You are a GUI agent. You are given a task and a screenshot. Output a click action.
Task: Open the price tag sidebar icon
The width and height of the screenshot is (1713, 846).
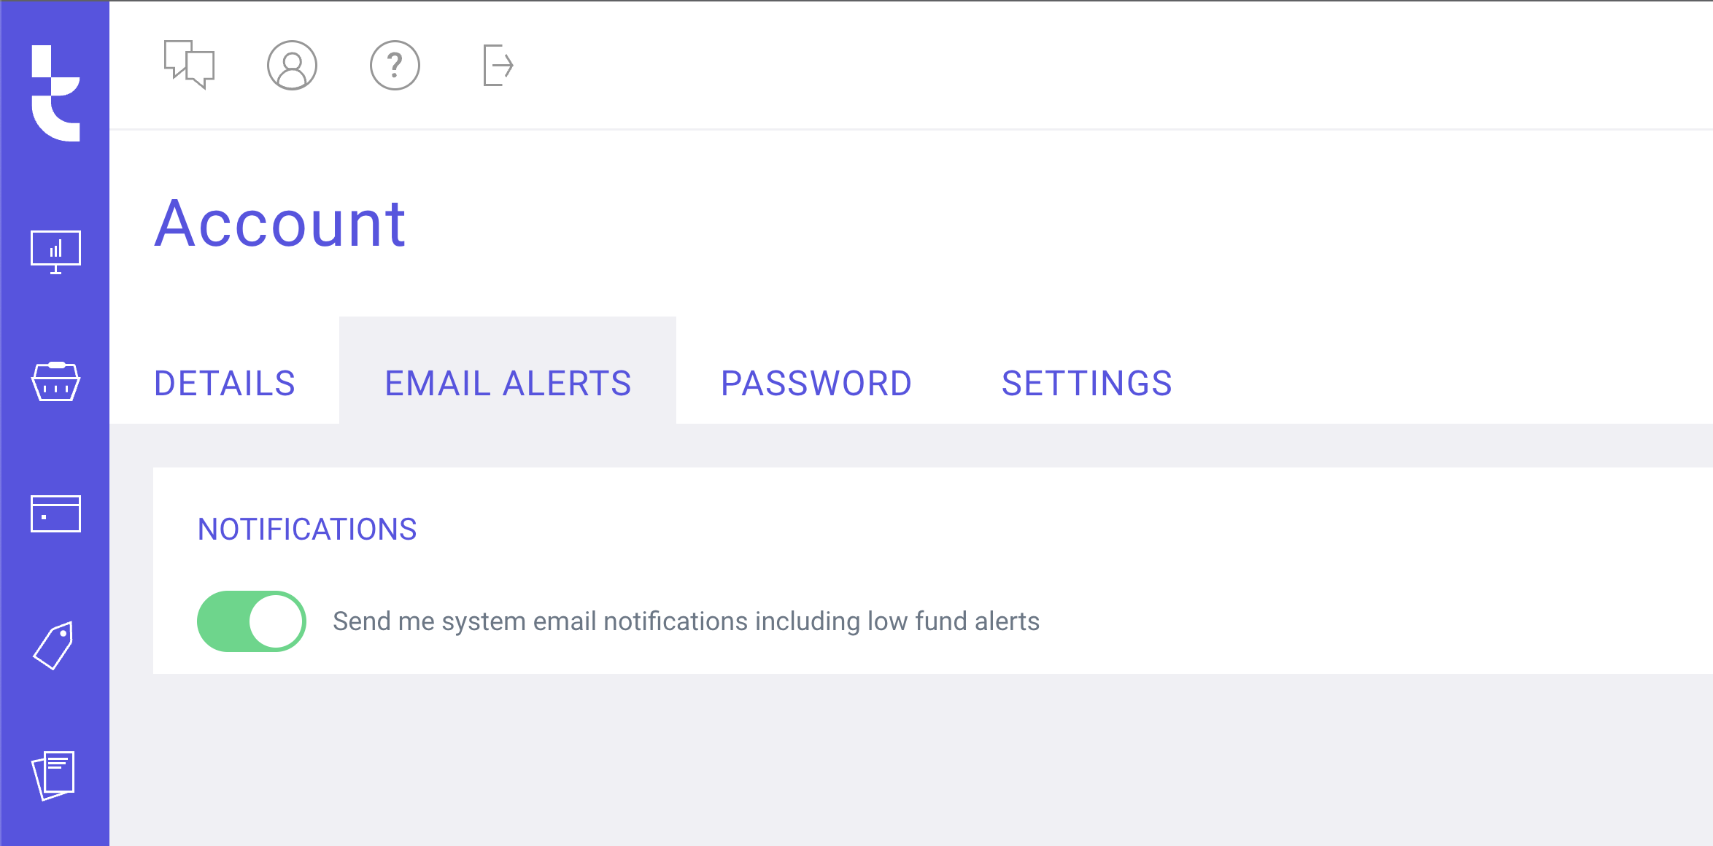[x=54, y=645]
